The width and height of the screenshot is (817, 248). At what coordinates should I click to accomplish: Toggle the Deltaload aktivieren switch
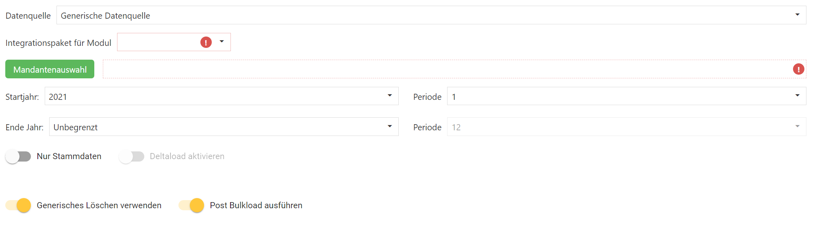(x=131, y=157)
